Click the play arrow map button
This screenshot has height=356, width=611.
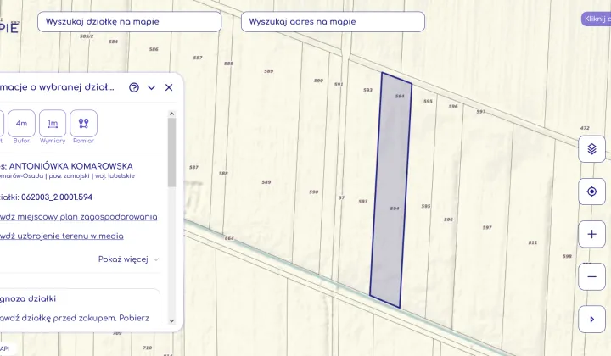591,320
